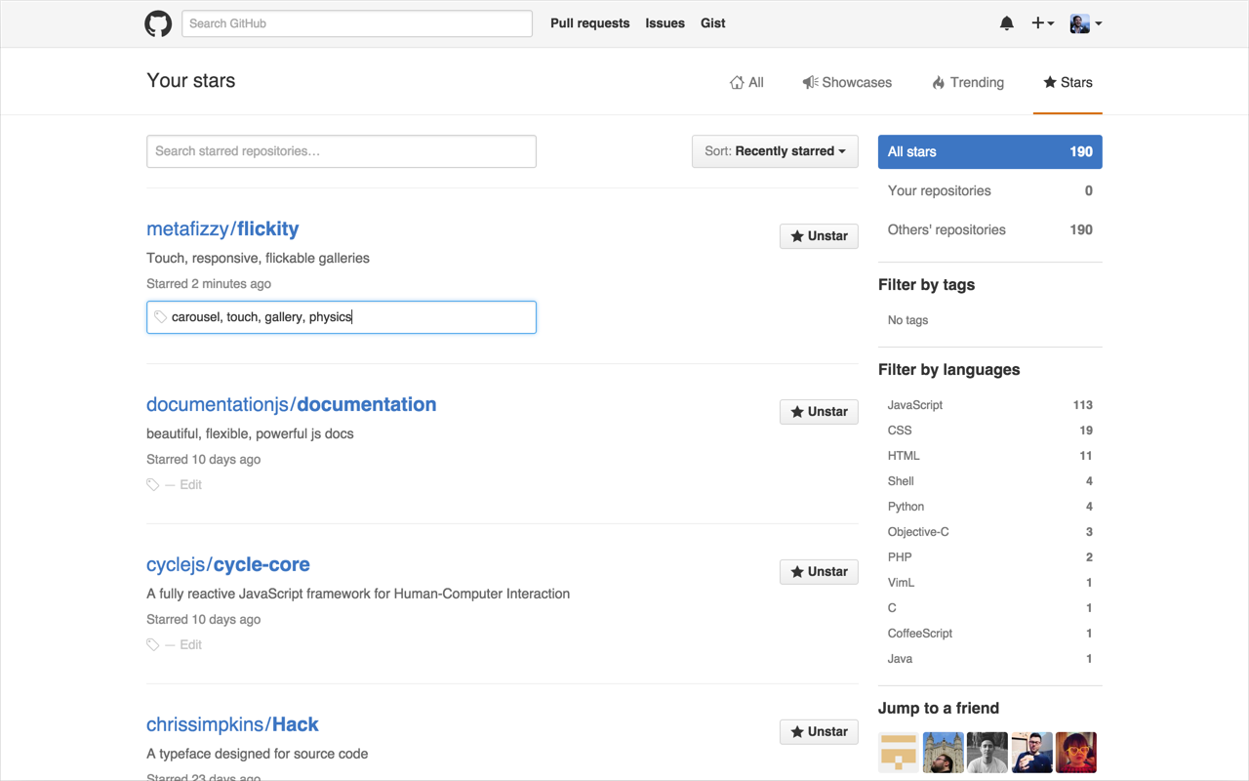1249x781 pixels.
Task: Click the Search starred repositories field
Action: point(341,151)
